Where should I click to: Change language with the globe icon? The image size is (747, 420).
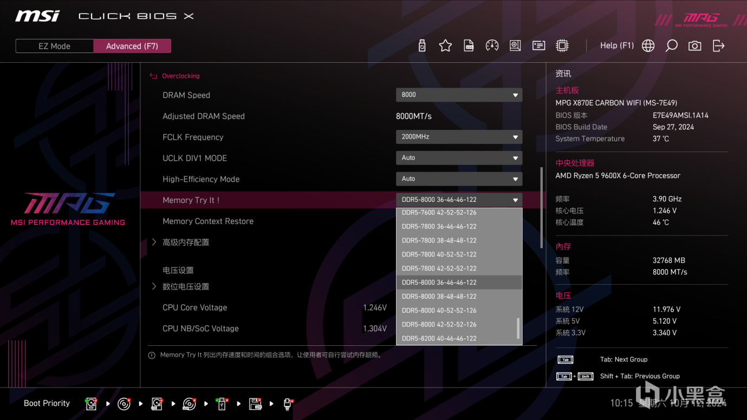[648, 46]
